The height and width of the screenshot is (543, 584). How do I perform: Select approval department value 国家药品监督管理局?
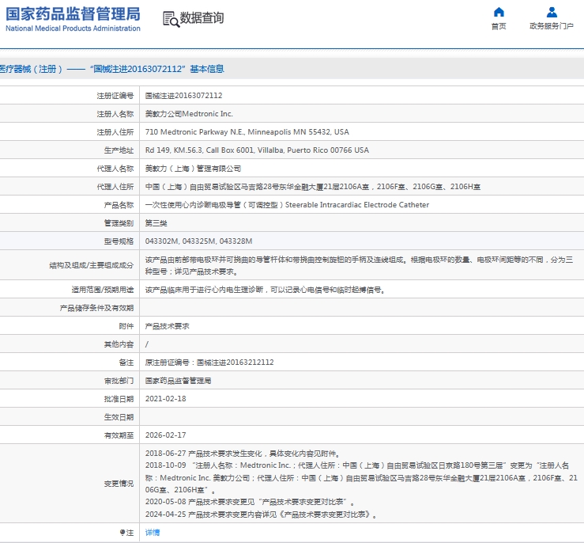click(x=178, y=381)
